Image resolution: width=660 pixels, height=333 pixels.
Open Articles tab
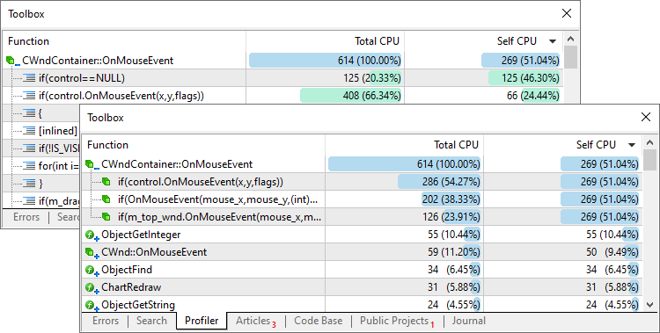click(x=255, y=321)
